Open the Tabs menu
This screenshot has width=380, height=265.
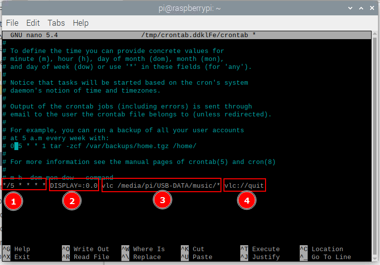56,23
